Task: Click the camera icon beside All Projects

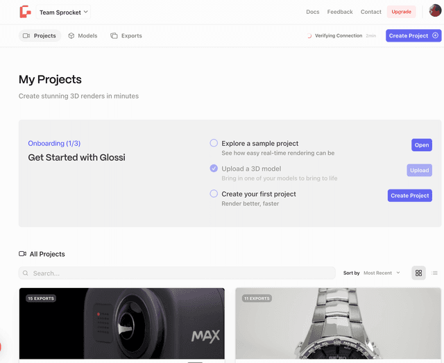Action: tap(22, 254)
